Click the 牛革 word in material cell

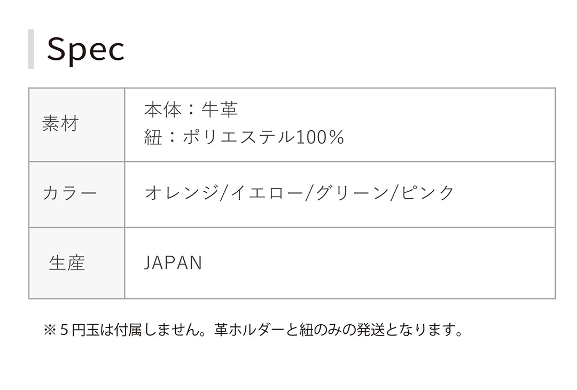click(x=220, y=110)
